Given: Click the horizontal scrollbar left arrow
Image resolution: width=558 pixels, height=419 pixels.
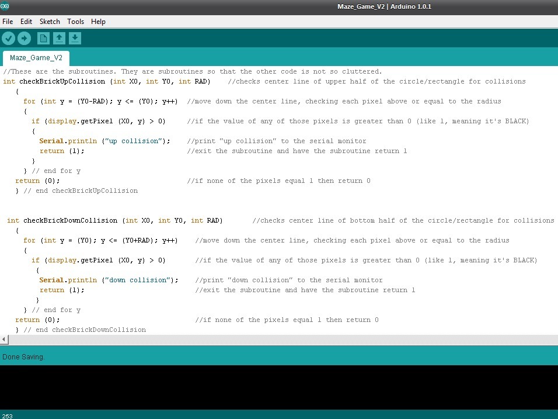Looking at the screenshot, I should tap(4, 340).
